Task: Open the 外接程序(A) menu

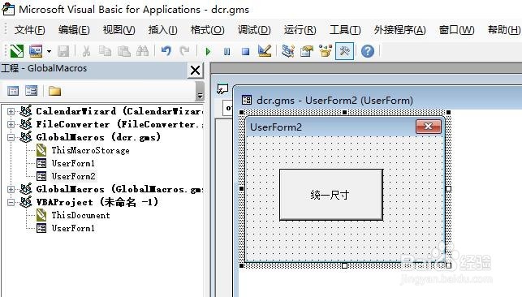Action: (x=400, y=30)
